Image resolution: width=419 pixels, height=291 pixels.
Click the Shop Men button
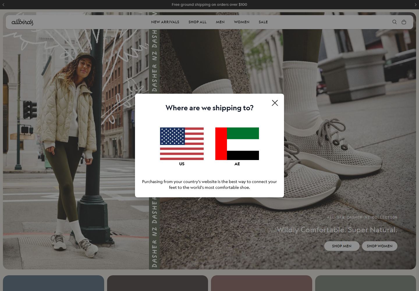[342, 246]
